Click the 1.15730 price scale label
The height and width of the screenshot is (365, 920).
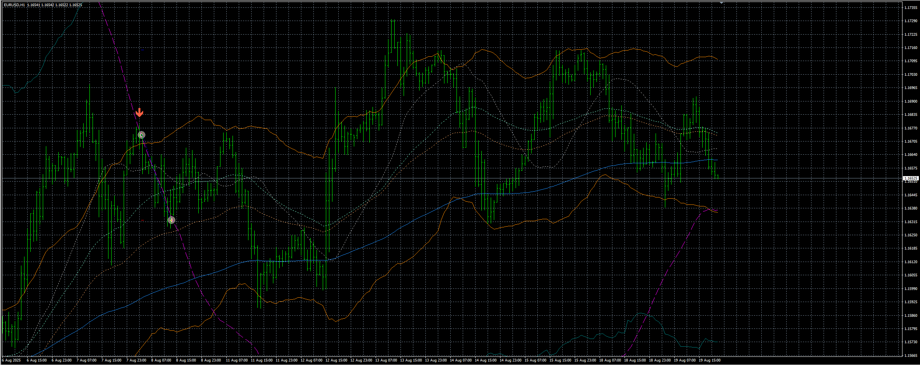[911, 342]
